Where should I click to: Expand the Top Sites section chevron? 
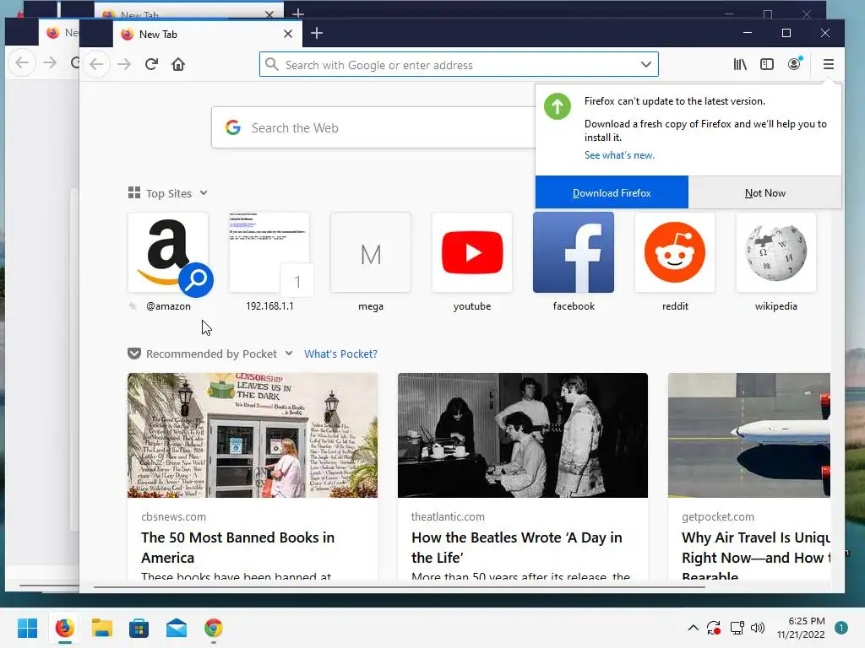[x=204, y=193]
